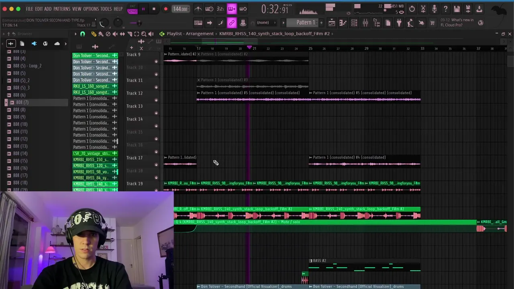Image resolution: width=514 pixels, height=289 pixels.
Task: Open the playlist options arrow menu
Action: (x=75, y=34)
